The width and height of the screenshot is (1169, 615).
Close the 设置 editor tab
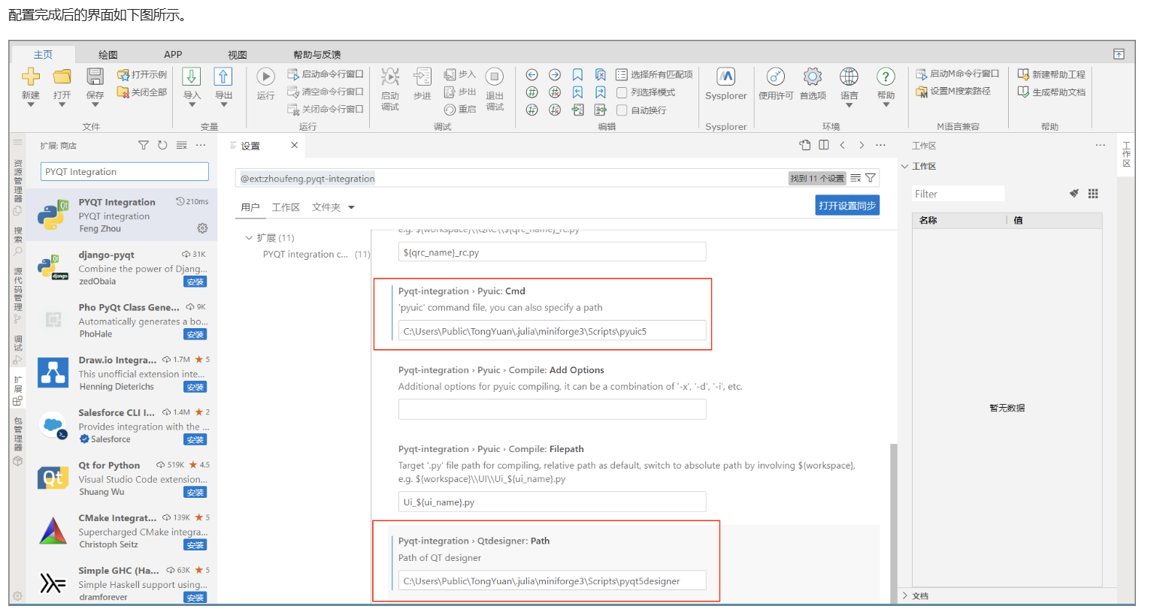click(x=295, y=145)
